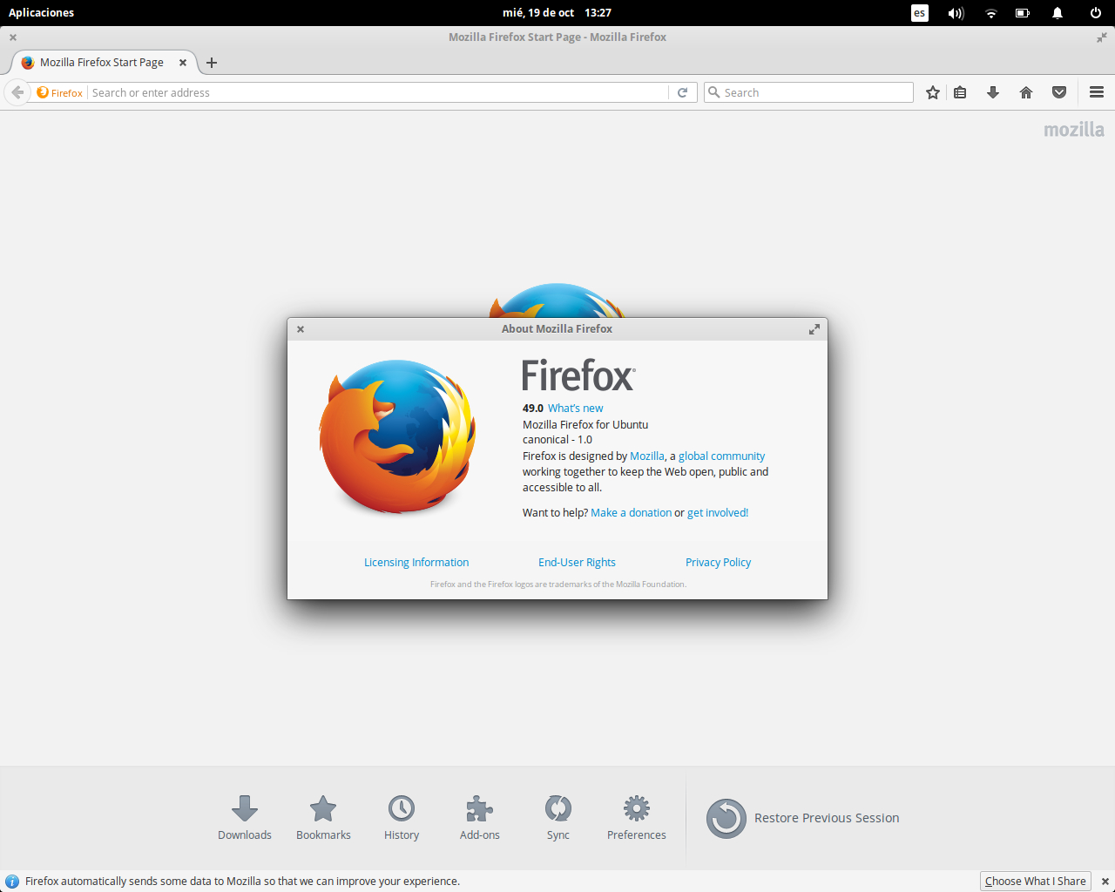Click Make a donation link

pyautogui.click(x=632, y=513)
